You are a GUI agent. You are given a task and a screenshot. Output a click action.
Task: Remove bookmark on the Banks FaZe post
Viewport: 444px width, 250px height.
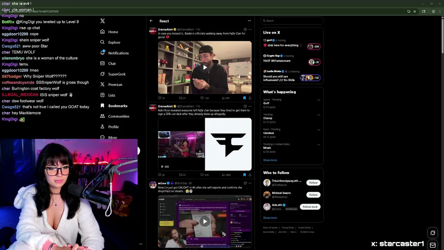(x=245, y=98)
